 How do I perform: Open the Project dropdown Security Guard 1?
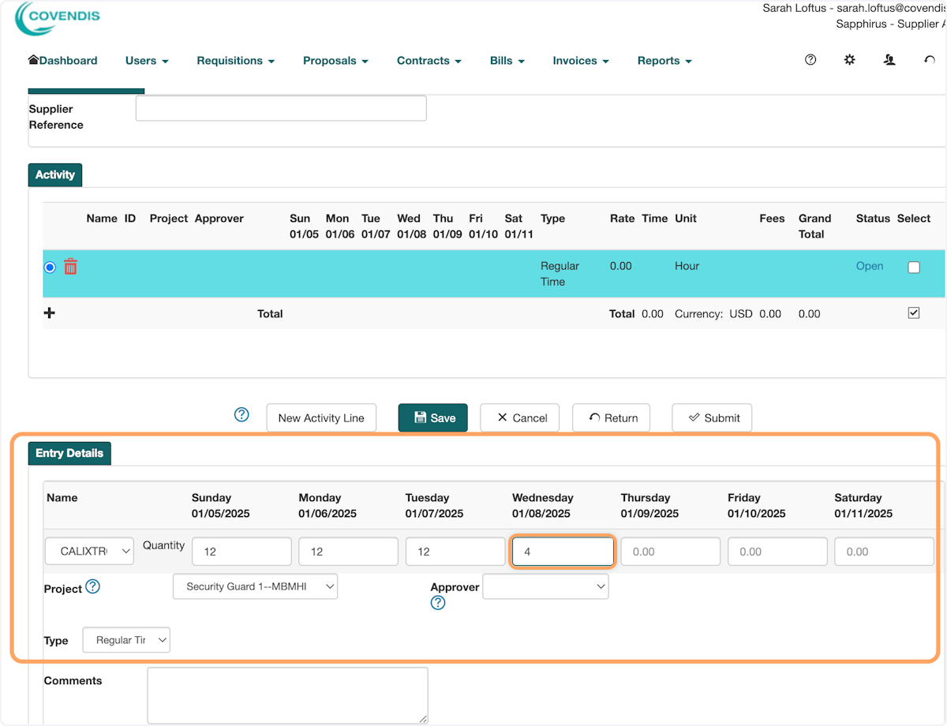pyautogui.click(x=255, y=586)
